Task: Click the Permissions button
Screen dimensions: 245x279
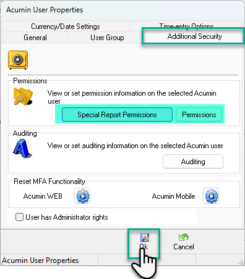Action: coord(199,115)
